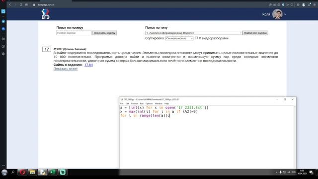The height and width of the screenshot is (179, 318).
Task: Open the Коля profile avatar
Action: (277, 14)
